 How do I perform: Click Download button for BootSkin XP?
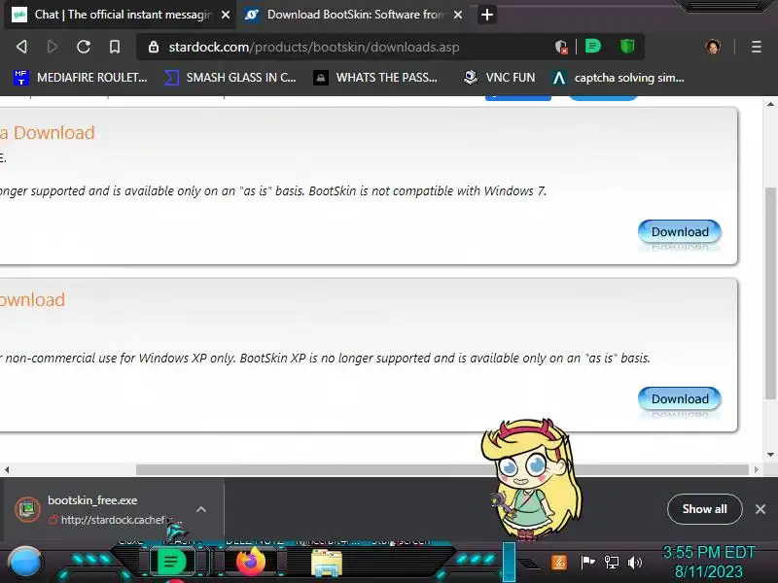tap(679, 398)
